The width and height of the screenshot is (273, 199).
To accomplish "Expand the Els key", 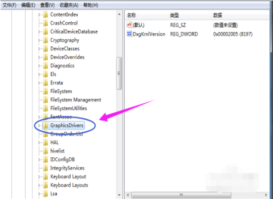I will tap(39, 74).
